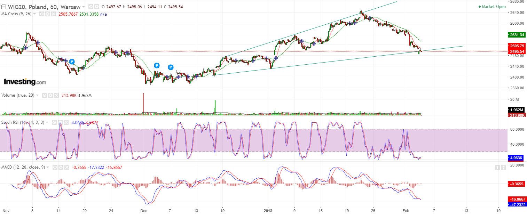Toggle visibility eye for the WIG20 series
527x219 pixels.
click(91, 7)
